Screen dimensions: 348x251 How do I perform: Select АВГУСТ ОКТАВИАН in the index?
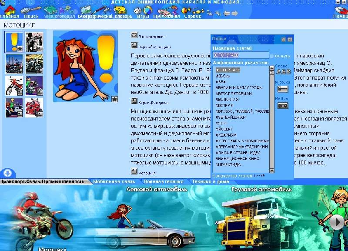pyautogui.click(x=234, y=94)
